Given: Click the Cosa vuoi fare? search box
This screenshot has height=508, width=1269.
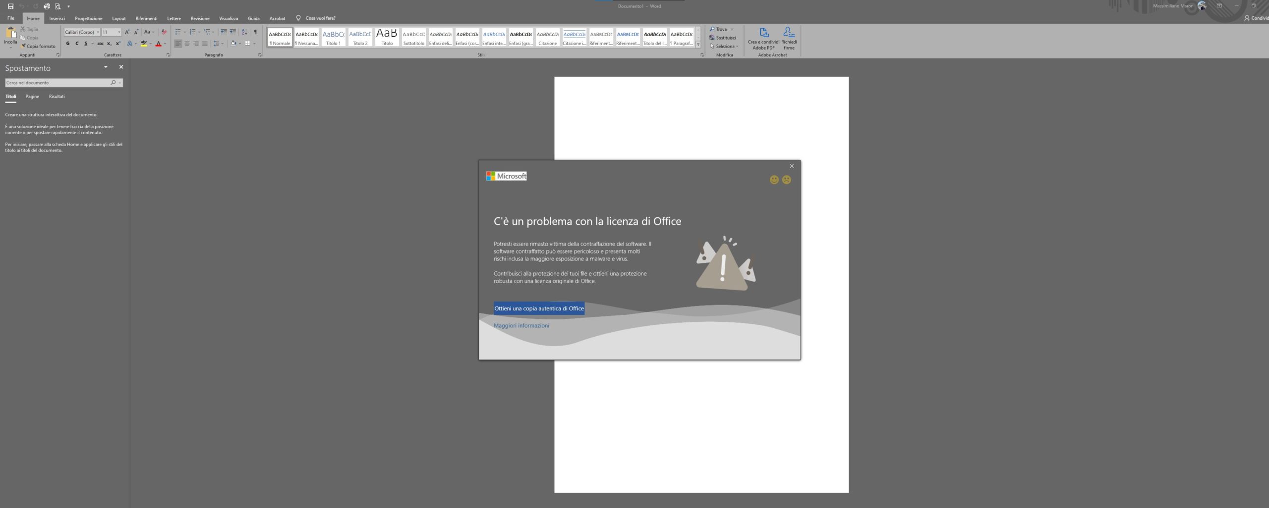Looking at the screenshot, I should click(320, 18).
